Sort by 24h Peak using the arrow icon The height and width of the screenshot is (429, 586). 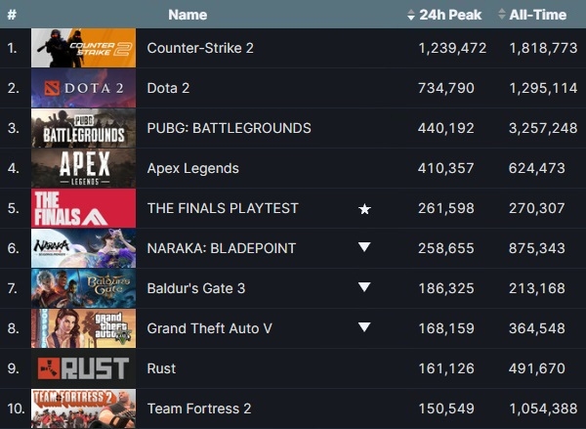(x=411, y=15)
